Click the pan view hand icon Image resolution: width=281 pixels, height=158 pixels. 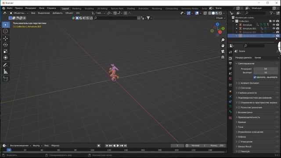(x=223, y=46)
